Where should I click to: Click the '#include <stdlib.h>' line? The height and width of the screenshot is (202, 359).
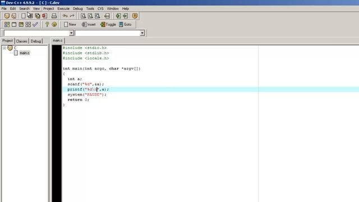86,53
